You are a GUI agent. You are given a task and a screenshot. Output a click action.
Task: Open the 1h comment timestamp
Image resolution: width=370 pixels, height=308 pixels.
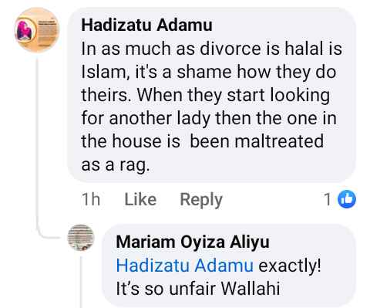coord(91,199)
